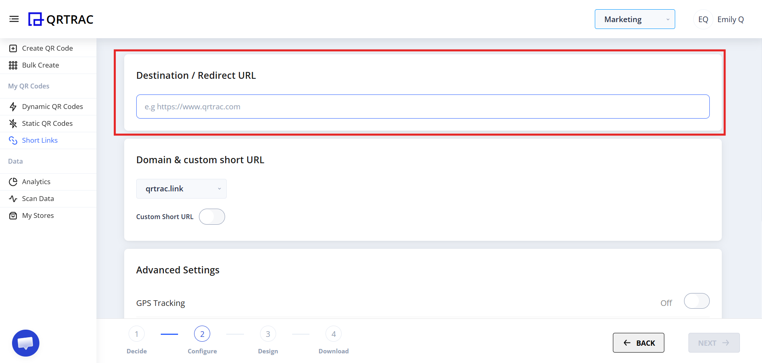Select the My Stores bag icon

pos(13,215)
